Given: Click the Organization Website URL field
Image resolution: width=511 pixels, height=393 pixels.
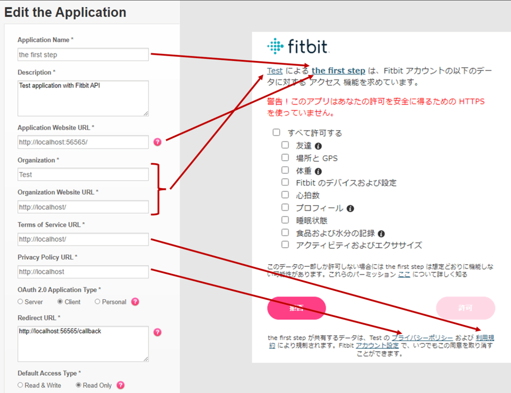Looking at the screenshot, I should coord(83,207).
